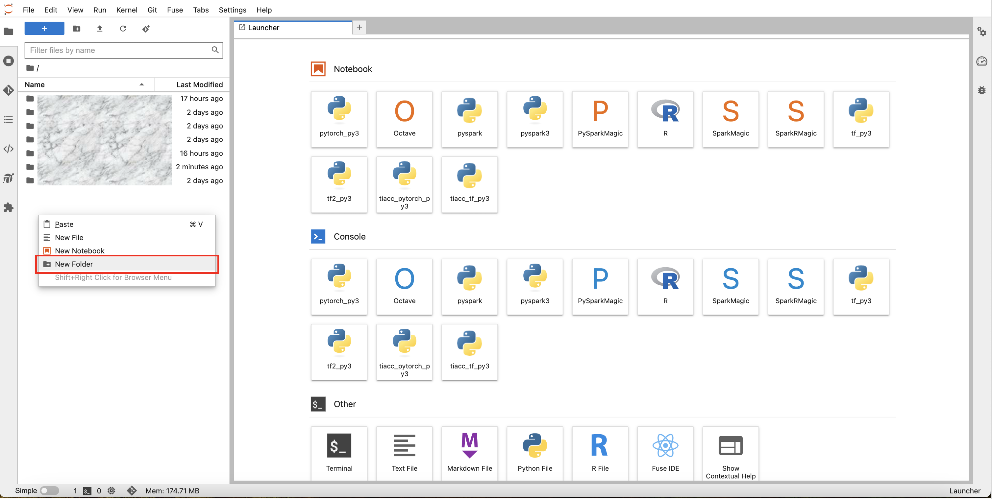Add a new tab beside Launcher
The image size is (992, 499).
[x=359, y=27]
